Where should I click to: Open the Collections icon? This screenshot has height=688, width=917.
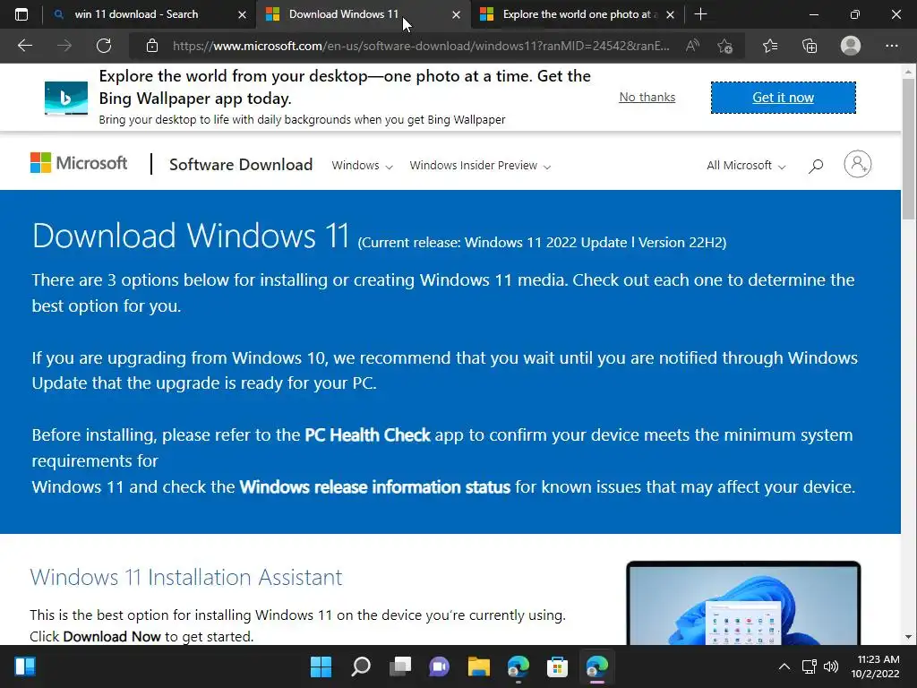[x=810, y=46]
